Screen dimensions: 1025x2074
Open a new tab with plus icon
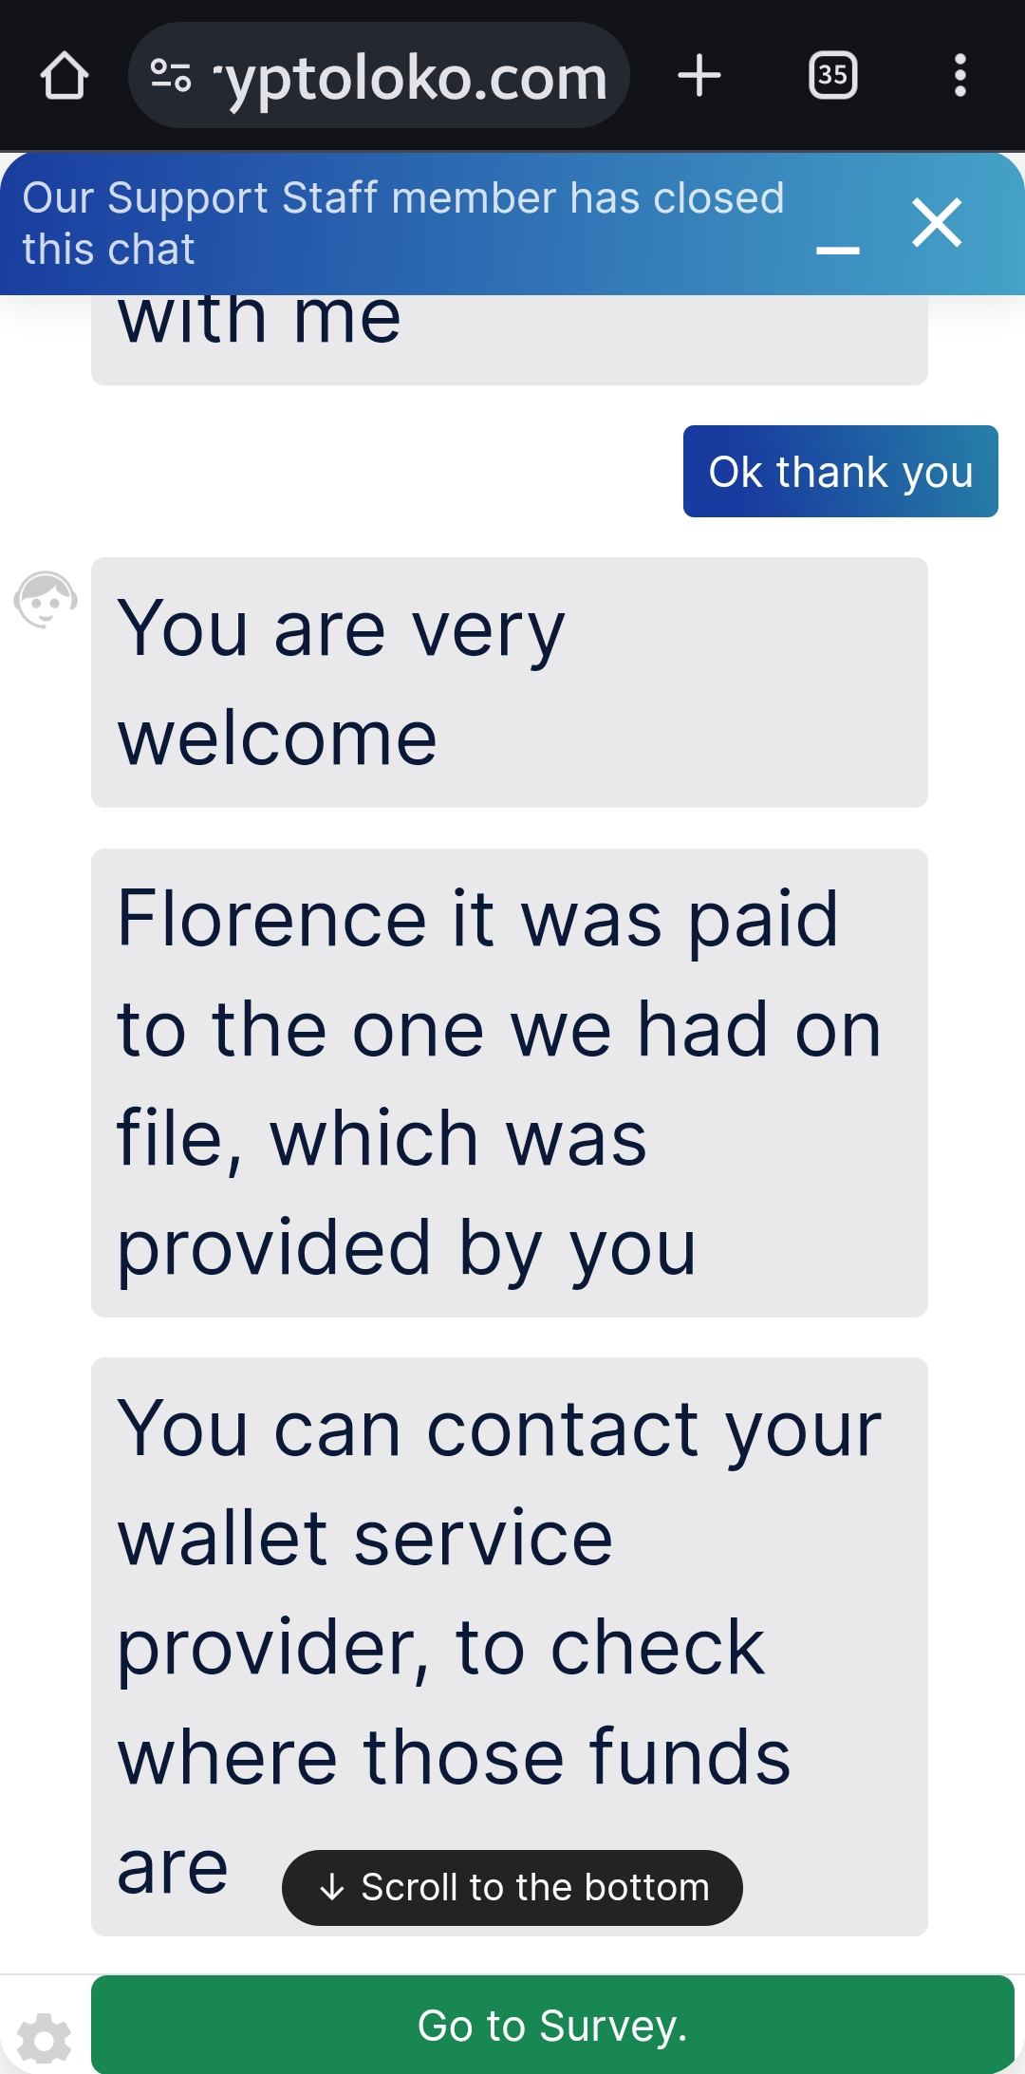[699, 76]
